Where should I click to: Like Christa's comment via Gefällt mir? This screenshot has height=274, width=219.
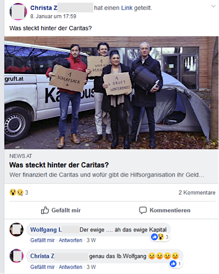pyautogui.click(x=43, y=267)
